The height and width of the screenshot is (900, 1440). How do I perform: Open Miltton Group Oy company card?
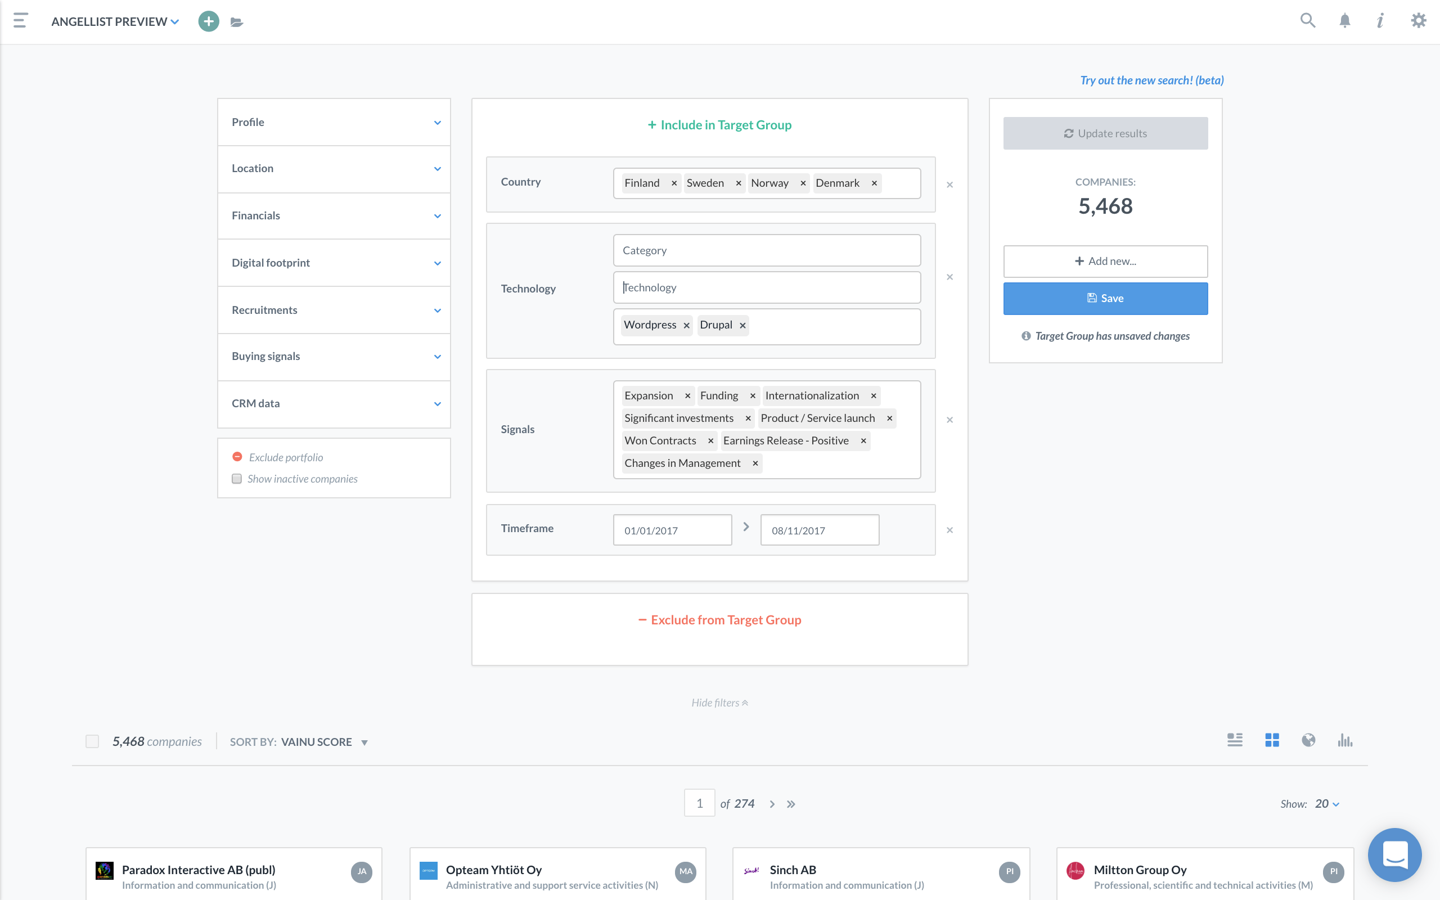1205,874
